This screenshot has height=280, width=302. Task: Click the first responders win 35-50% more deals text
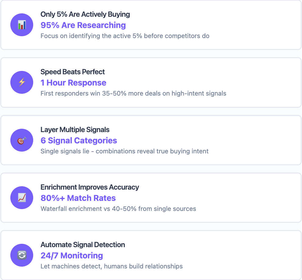click(133, 93)
